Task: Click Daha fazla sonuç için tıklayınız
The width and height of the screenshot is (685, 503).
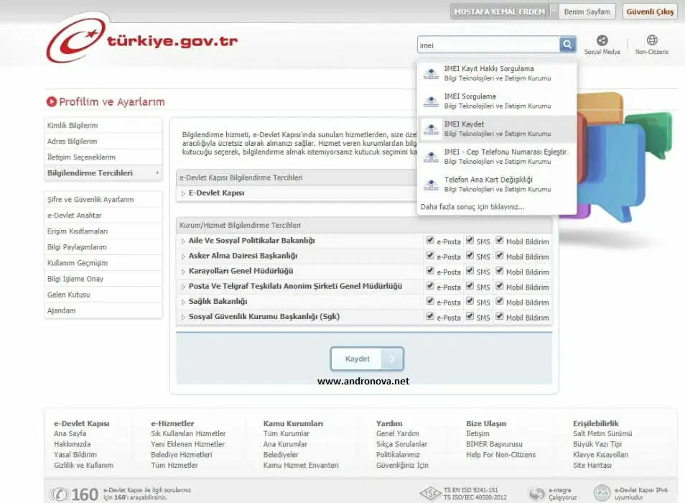Action: pyautogui.click(x=472, y=207)
